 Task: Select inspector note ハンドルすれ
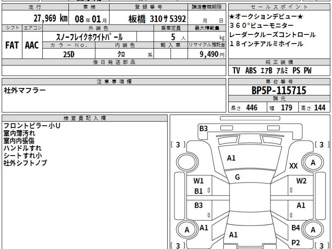point(23,148)
